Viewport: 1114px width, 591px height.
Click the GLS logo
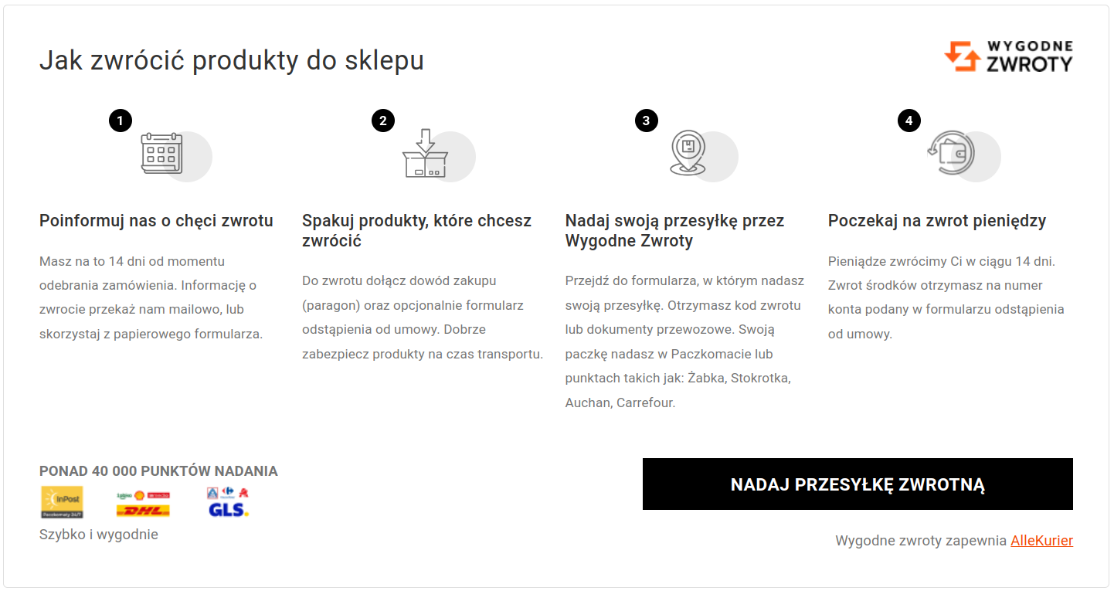point(228,510)
